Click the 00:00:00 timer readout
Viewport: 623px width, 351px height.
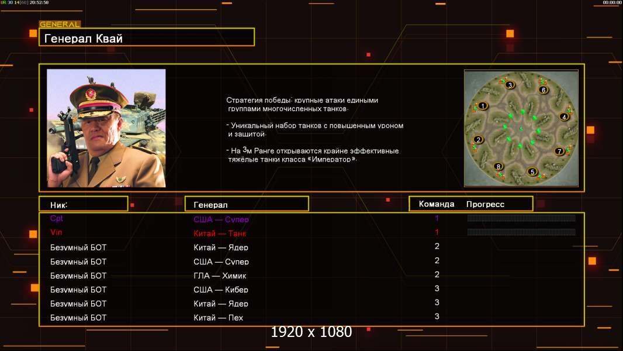(612, 2)
